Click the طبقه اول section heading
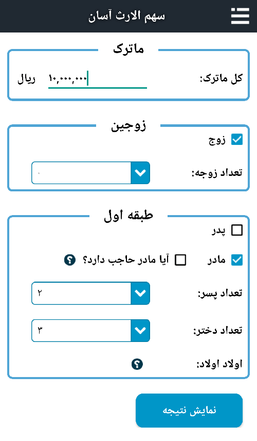The image size is (257, 441). click(128, 216)
